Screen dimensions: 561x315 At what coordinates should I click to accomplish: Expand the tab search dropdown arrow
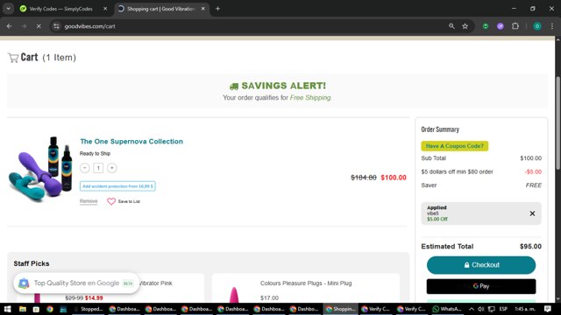(x=8, y=9)
